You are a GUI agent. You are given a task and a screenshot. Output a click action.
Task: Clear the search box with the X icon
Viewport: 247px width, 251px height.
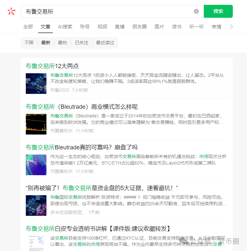coord(196,11)
